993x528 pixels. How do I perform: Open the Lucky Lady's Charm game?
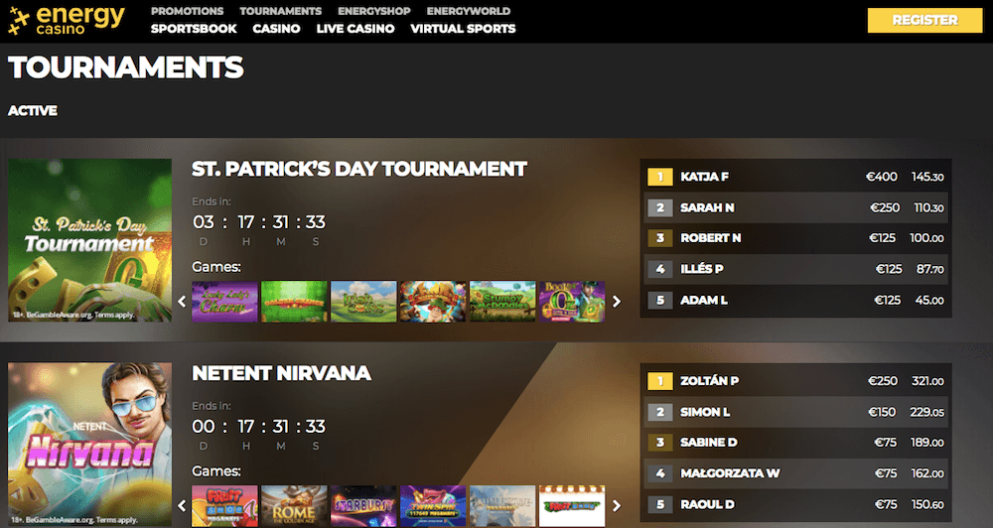[224, 302]
